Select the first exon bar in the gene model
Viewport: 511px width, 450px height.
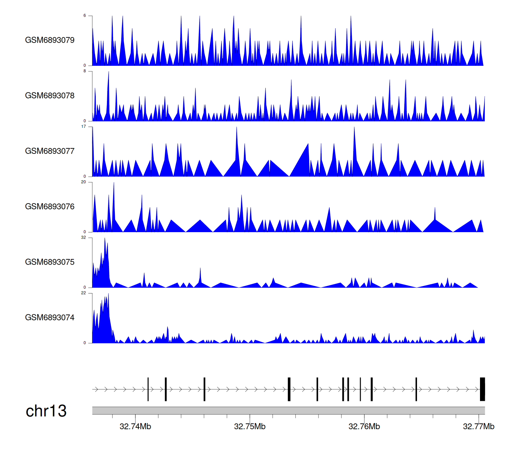tap(148, 389)
